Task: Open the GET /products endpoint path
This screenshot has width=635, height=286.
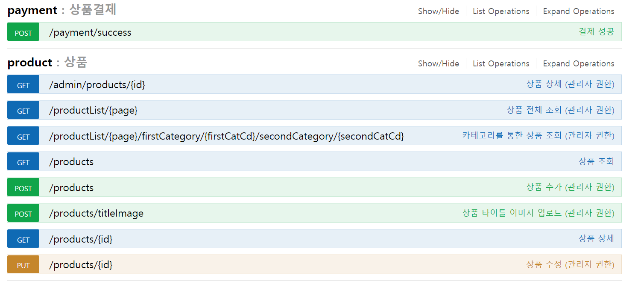Action: pos(71,162)
